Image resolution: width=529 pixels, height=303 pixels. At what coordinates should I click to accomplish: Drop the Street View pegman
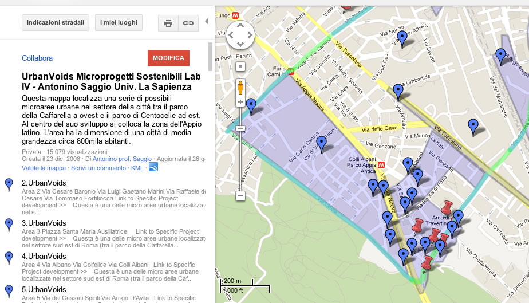(240, 87)
